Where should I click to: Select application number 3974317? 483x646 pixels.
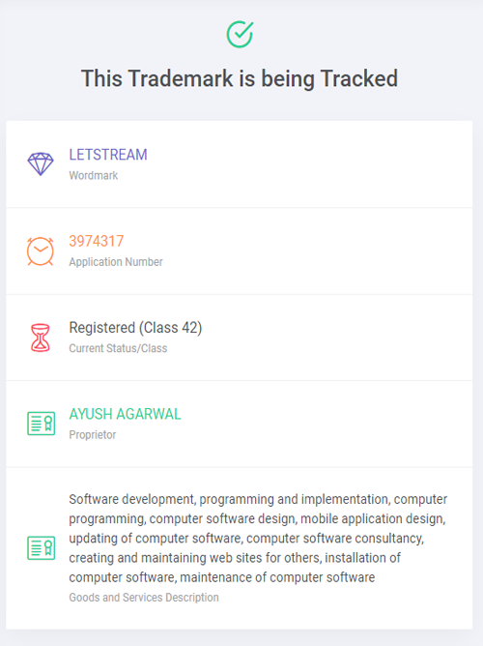[97, 241]
